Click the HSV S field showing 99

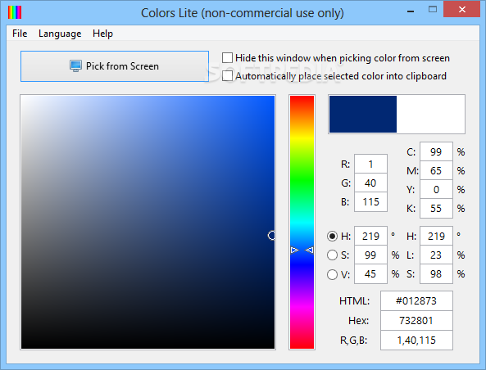click(x=370, y=255)
